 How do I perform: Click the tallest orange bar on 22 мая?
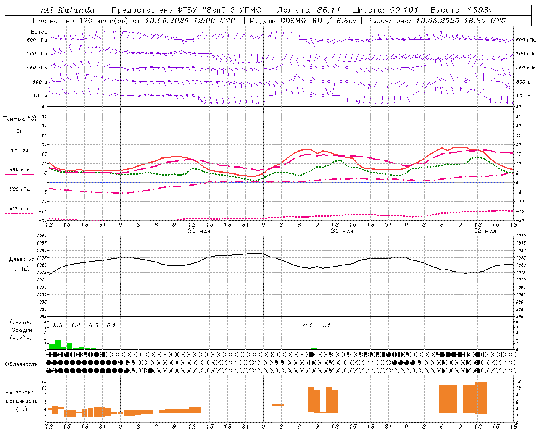pyautogui.click(x=481, y=398)
